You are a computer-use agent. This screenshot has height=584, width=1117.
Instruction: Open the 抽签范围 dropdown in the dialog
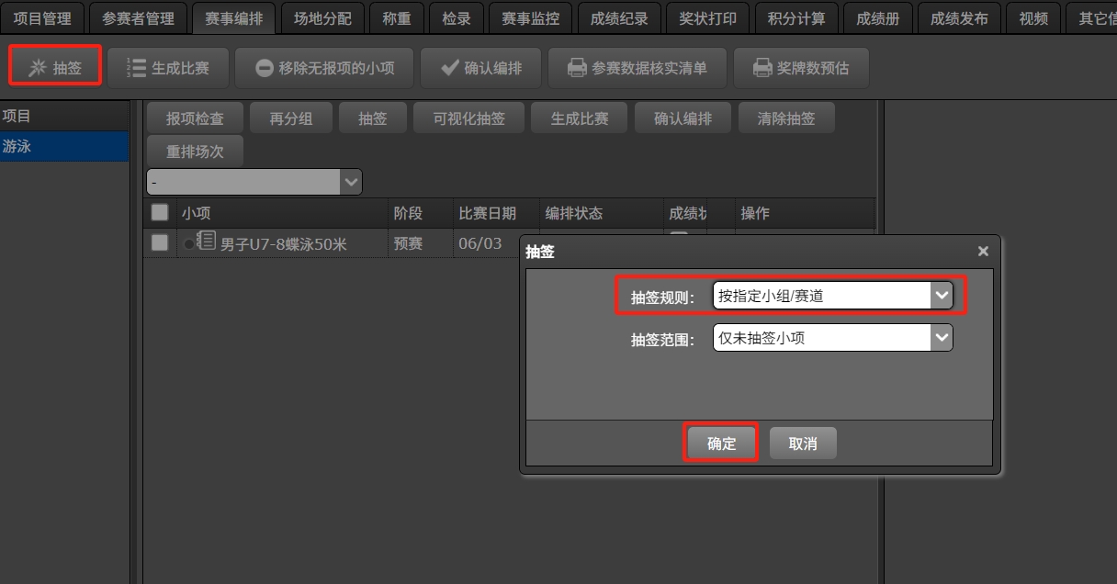pyautogui.click(x=942, y=337)
